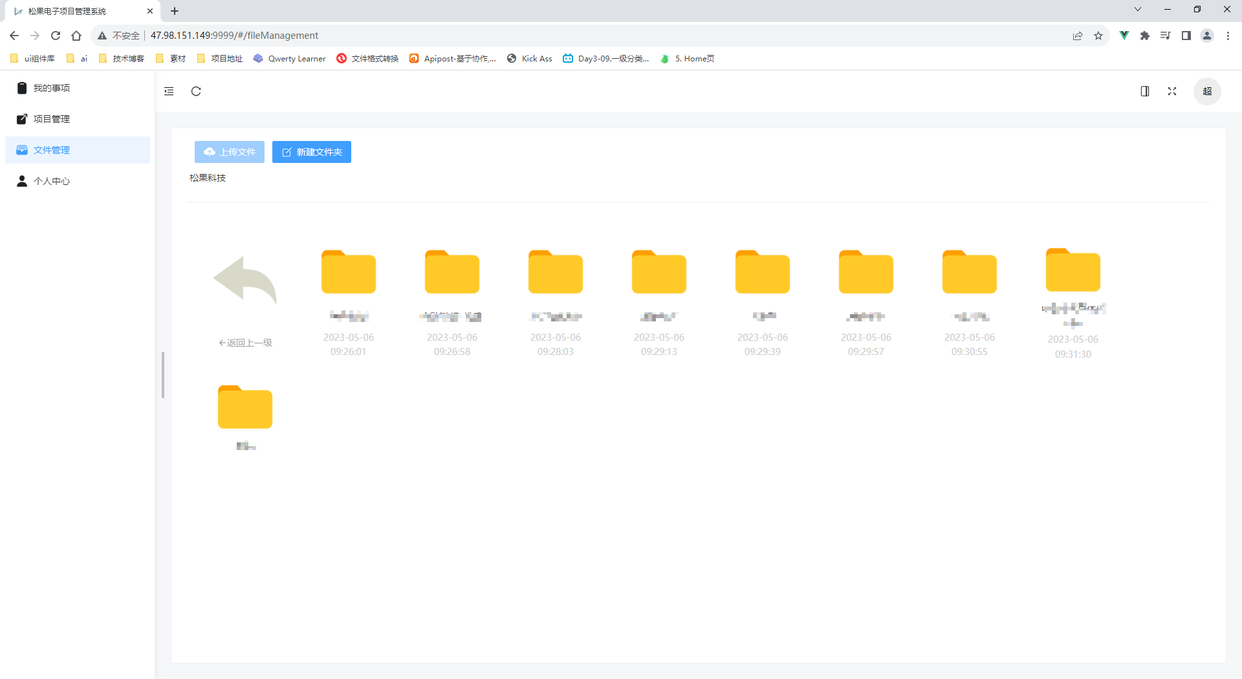1242x679 pixels.
Task: Open Day3-09 bookmark
Action: pyautogui.click(x=606, y=58)
